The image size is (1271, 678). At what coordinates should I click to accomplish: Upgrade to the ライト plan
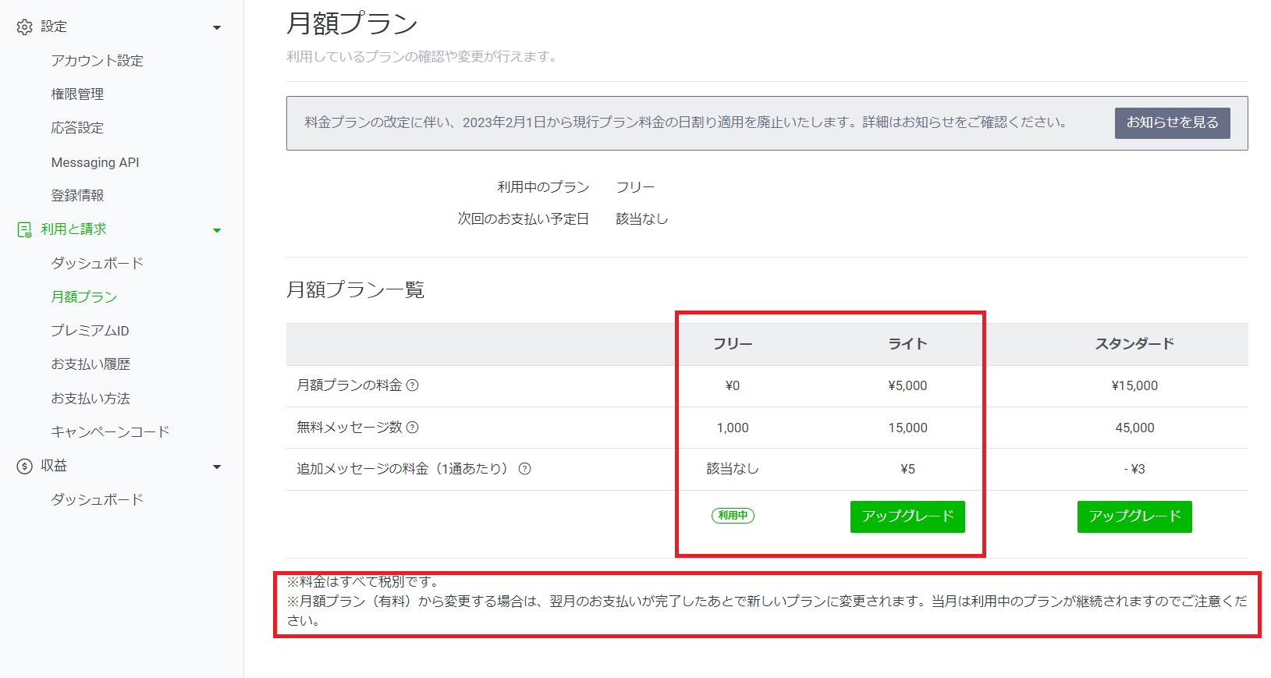[907, 516]
